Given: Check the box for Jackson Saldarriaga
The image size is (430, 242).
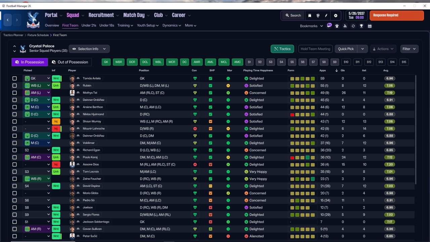Looking at the screenshot, I should coord(14,222).
